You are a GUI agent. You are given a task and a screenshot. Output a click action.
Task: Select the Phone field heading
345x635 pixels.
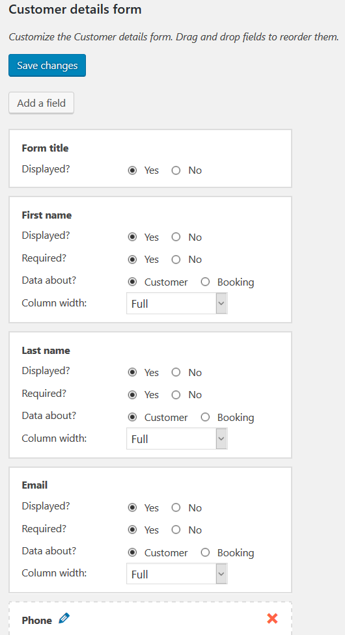(x=37, y=621)
